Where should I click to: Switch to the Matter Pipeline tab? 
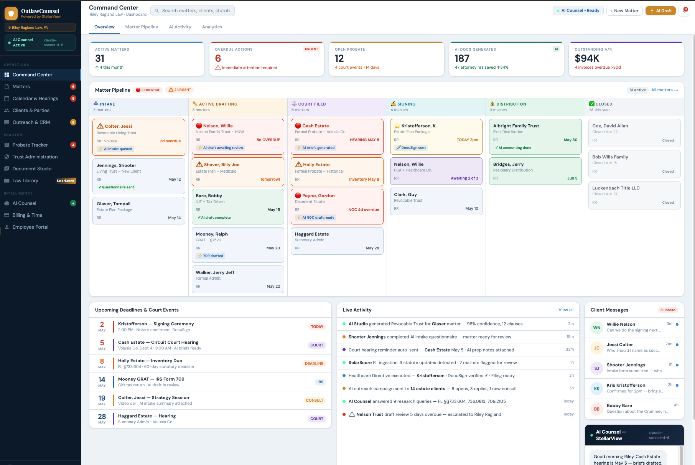click(x=142, y=27)
